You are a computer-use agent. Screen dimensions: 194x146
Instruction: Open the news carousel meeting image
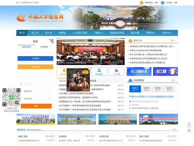[x=91, y=51]
